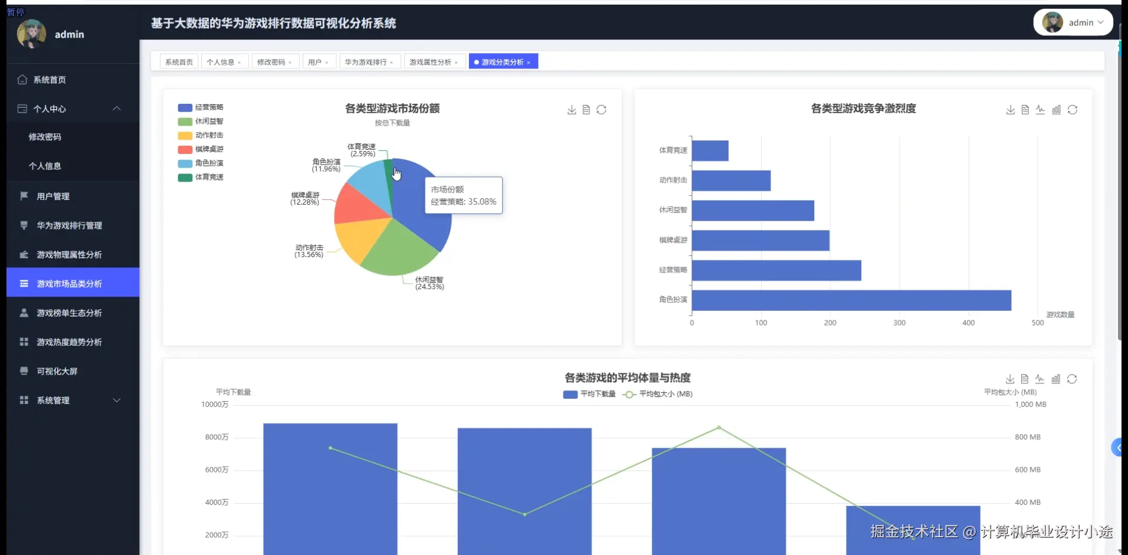
Task: Switch to the 华为游戏排行 tab
Action: click(366, 61)
